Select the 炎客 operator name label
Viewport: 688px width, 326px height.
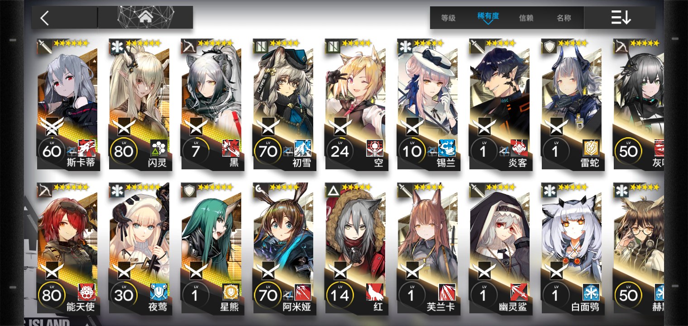(518, 163)
